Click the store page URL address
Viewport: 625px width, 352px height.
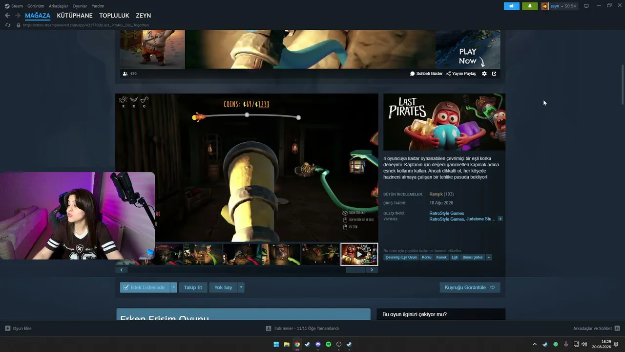tap(86, 25)
